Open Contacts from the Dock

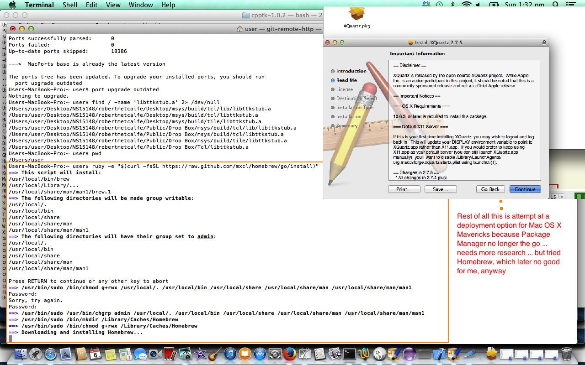(x=81, y=354)
